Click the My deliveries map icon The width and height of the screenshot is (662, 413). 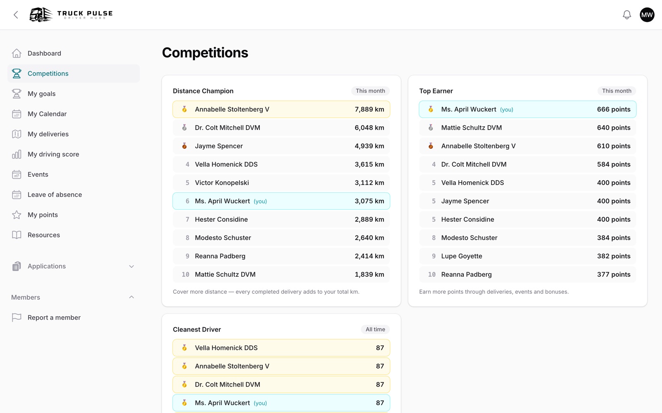click(x=17, y=134)
